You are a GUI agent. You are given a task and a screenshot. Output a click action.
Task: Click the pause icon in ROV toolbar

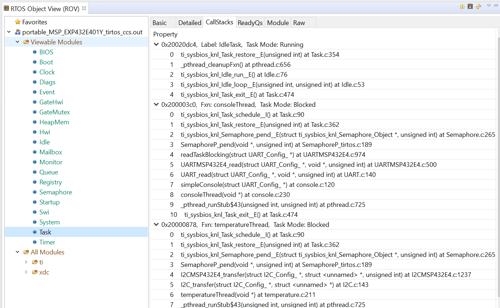point(462,6)
